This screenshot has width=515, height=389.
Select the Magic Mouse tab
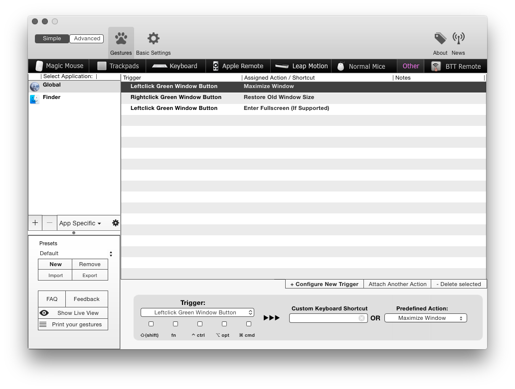point(60,66)
